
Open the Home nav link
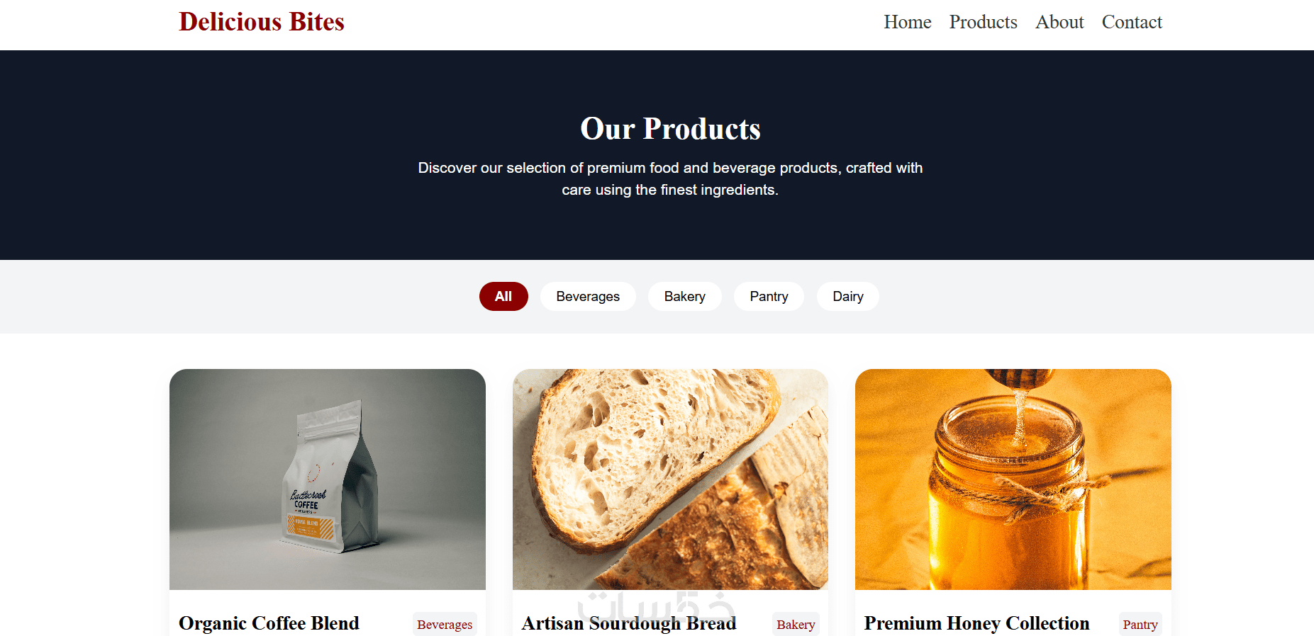click(907, 22)
